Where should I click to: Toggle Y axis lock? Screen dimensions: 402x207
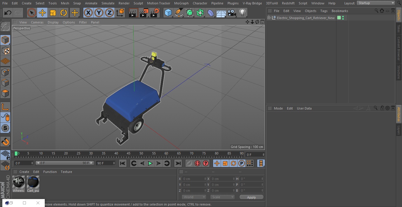tap(99, 13)
